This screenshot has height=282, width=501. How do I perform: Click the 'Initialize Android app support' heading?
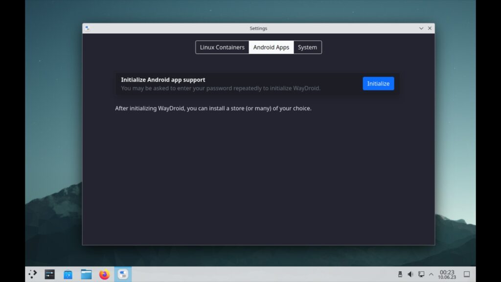pos(163,80)
